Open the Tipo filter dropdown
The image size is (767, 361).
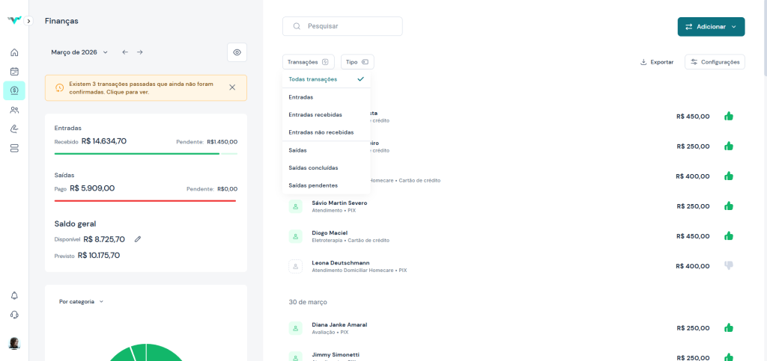pos(357,62)
